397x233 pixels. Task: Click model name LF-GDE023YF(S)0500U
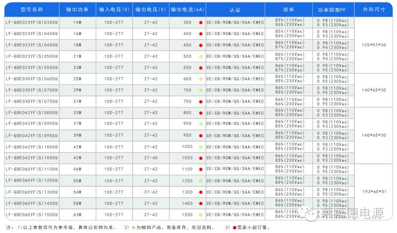[x=31, y=56]
